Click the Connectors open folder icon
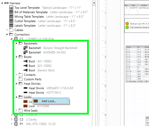 [11, 35]
